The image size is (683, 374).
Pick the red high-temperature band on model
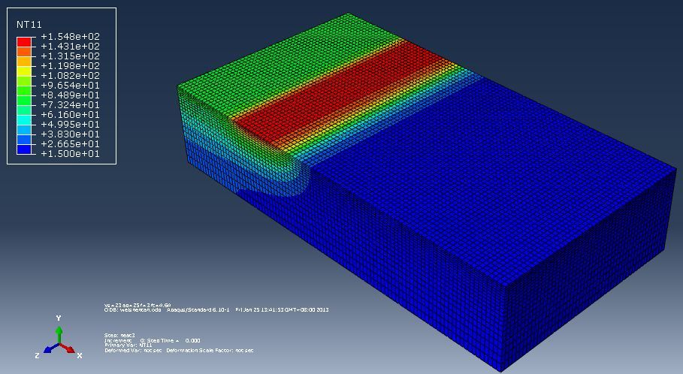click(338, 90)
